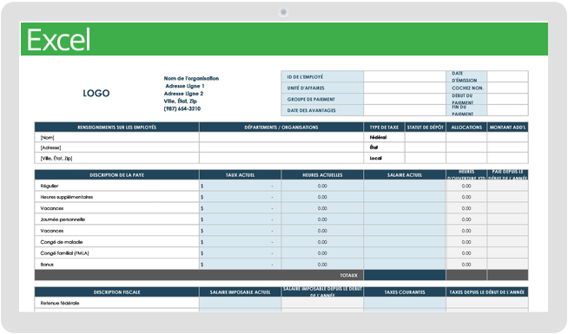Click the "UNITÉ D'AFFAIRES" label
This screenshot has height=334, width=568.
pyautogui.click(x=306, y=88)
